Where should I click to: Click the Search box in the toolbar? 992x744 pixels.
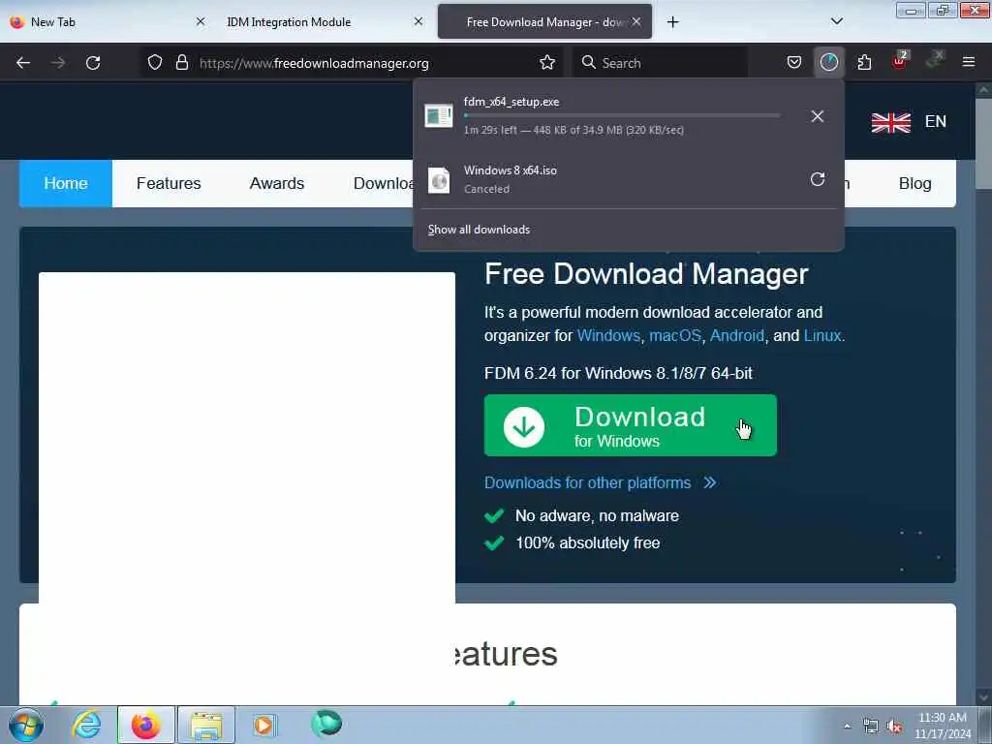pos(660,63)
